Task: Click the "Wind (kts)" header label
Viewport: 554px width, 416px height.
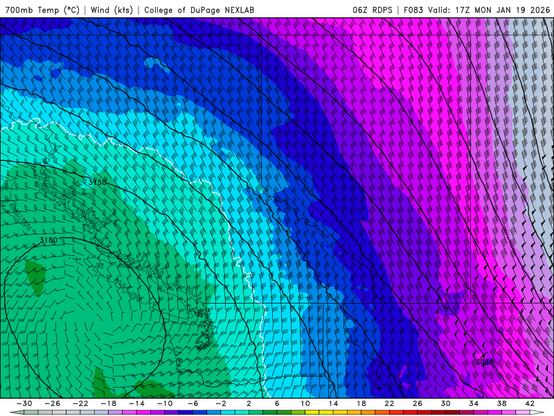Action: (x=112, y=10)
